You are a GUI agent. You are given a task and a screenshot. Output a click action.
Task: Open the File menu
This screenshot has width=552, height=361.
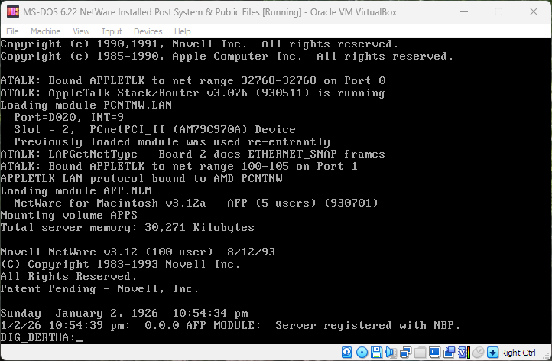coord(13,31)
